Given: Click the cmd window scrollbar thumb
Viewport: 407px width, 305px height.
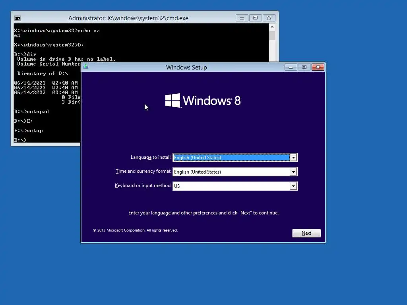Looking at the screenshot, I should [x=272, y=35].
